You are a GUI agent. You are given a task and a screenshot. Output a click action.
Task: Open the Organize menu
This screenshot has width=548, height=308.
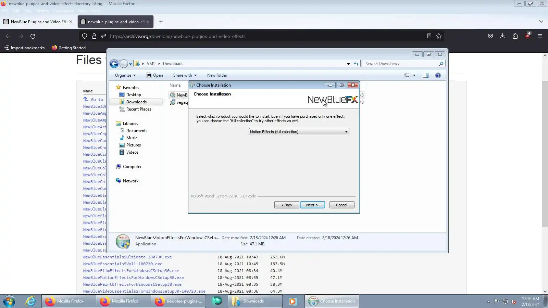click(125, 75)
